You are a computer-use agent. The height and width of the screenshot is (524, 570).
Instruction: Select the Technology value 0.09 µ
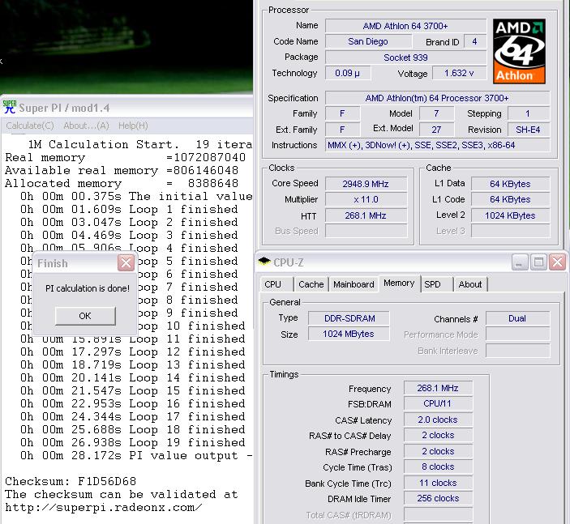pyautogui.click(x=348, y=73)
